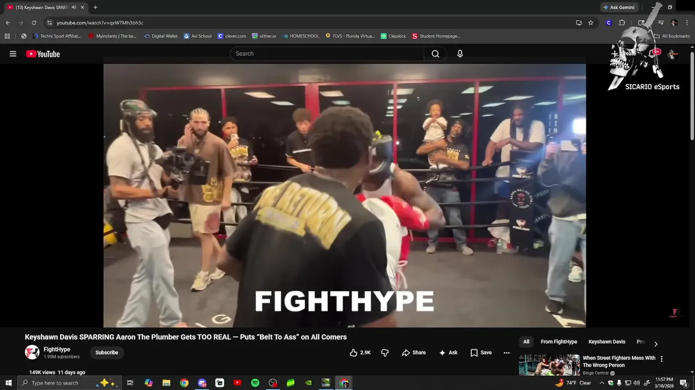Click the video player to pause playback
This screenshot has height=390, width=695.
point(344,195)
